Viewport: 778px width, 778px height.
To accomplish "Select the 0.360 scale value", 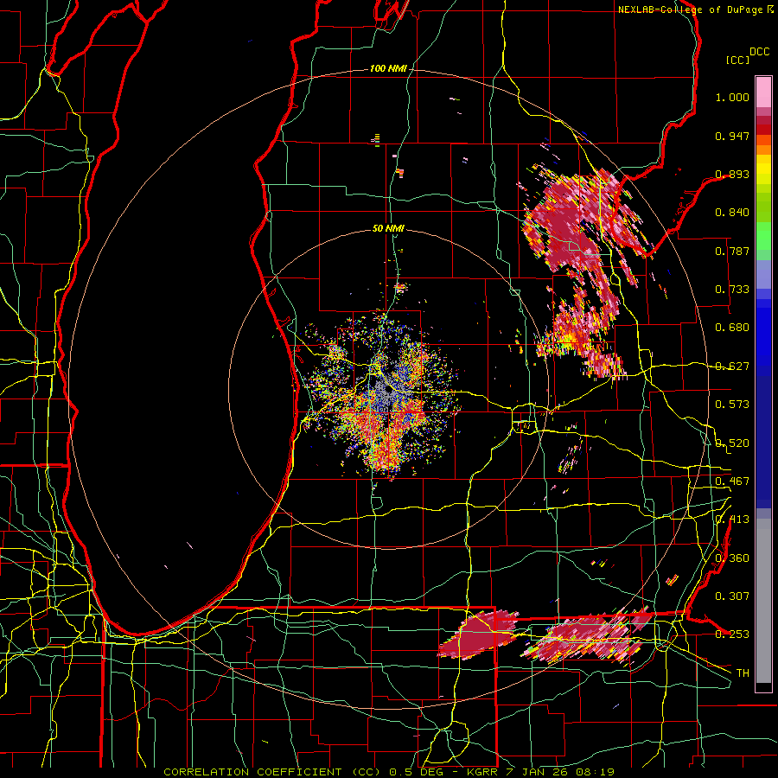I will pos(732,558).
